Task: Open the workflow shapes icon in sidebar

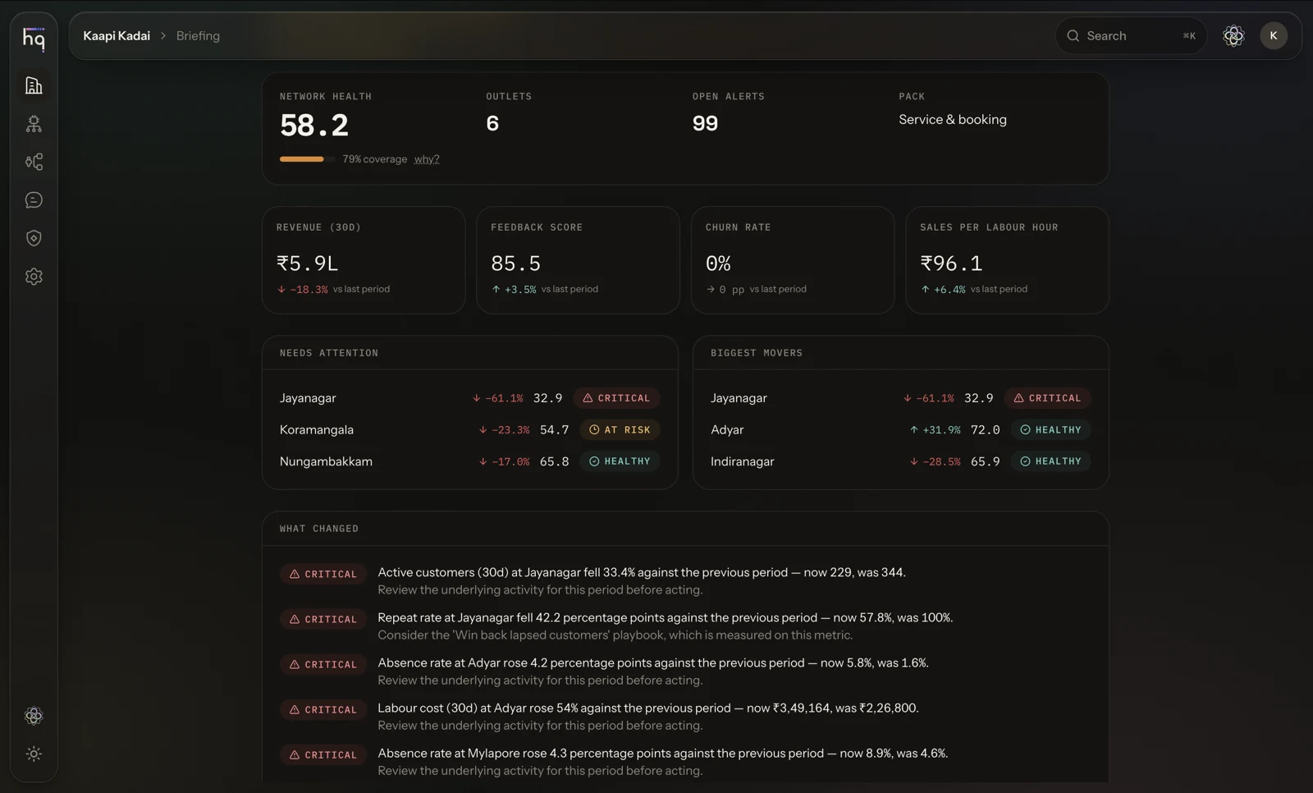Action: click(x=34, y=162)
